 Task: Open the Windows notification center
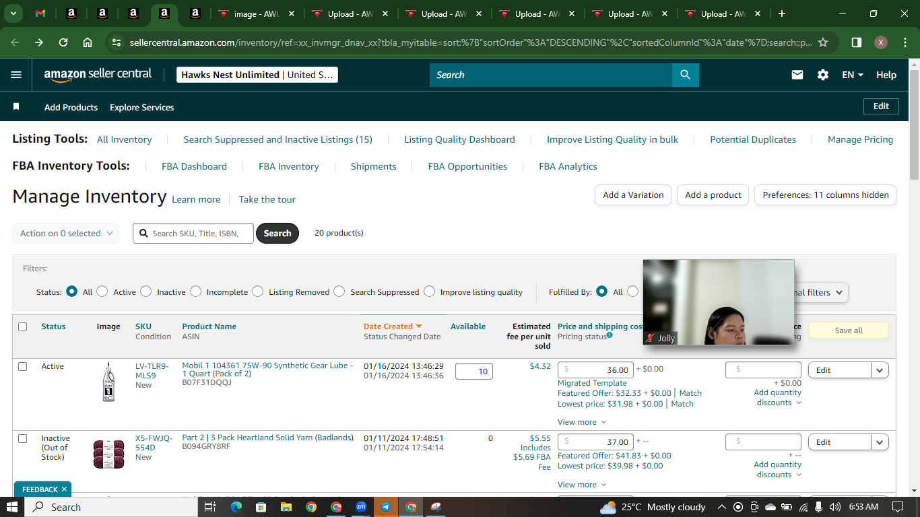click(x=897, y=507)
